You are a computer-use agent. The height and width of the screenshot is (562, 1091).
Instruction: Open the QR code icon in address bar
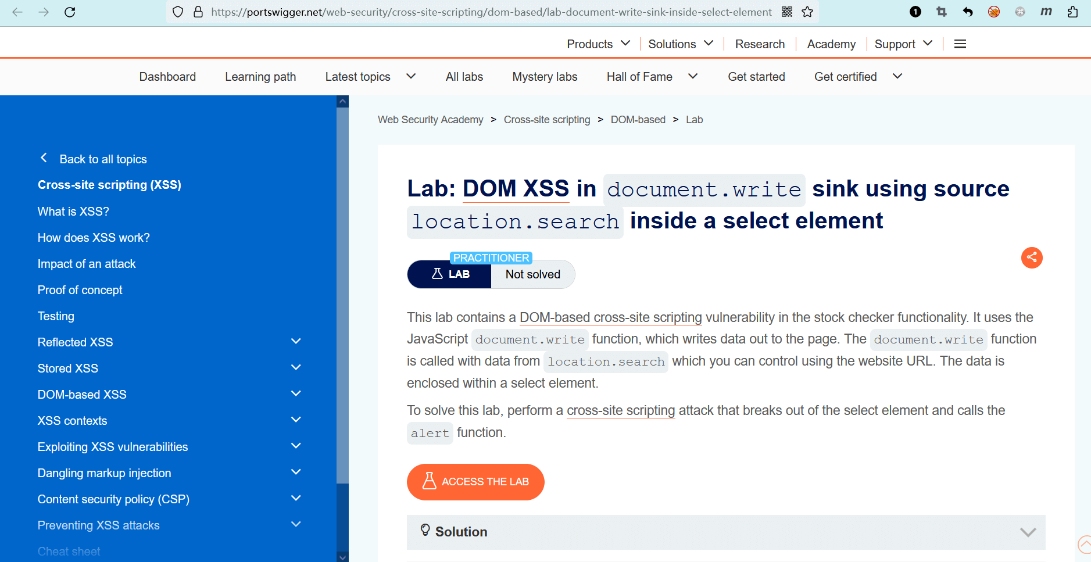[x=787, y=12]
